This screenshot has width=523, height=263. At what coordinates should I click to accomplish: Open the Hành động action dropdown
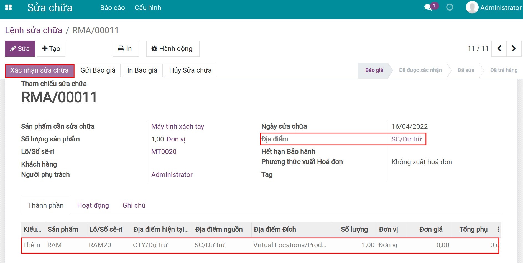173,49
